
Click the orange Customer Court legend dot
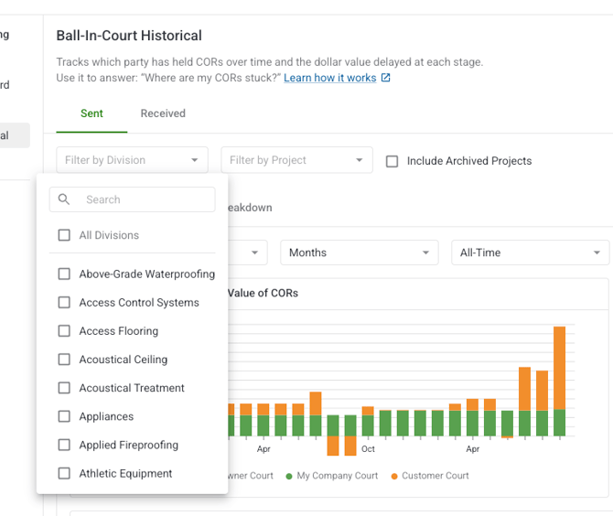pos(394,476)
